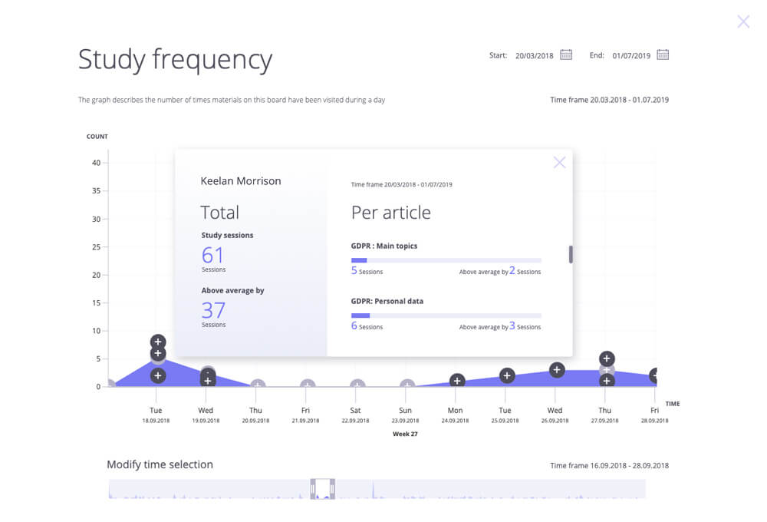767x522 pixels.
Task: Click the topmost plus marker on Tue 18.09.2018
Action: (157, 342)
